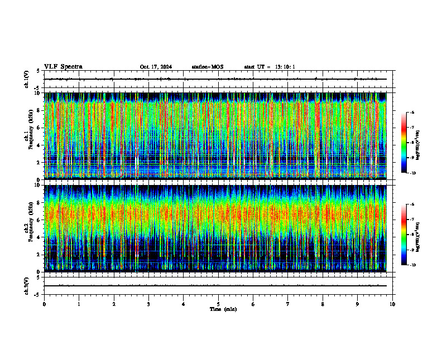
Task: Click the "VLF Spectra" plot title
Action: click(63, 67)
